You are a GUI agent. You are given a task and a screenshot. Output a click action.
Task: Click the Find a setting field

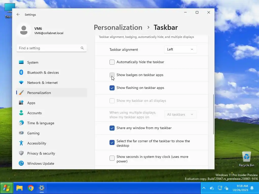pyautogui.click(x=52, y=48)
